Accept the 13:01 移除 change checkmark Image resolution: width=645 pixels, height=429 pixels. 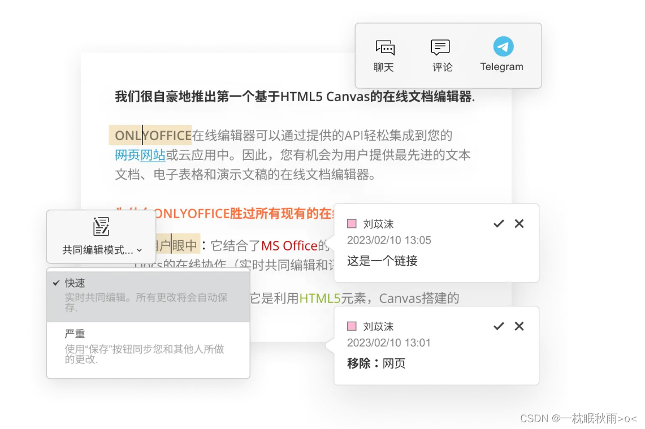(499, 326)
